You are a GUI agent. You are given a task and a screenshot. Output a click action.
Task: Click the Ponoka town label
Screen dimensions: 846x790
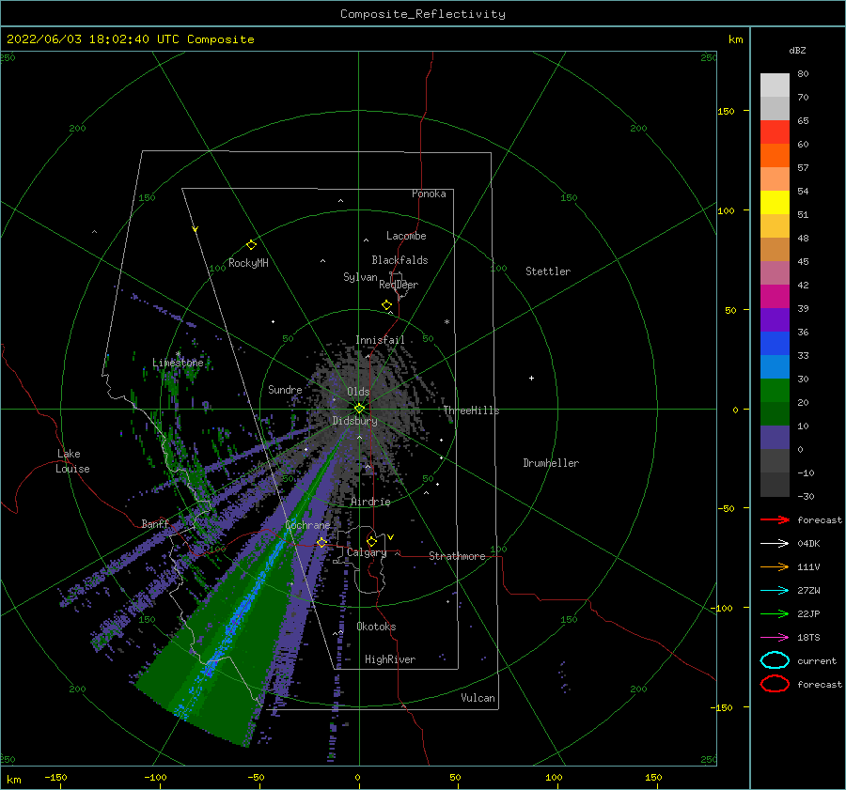pos(429,194)
